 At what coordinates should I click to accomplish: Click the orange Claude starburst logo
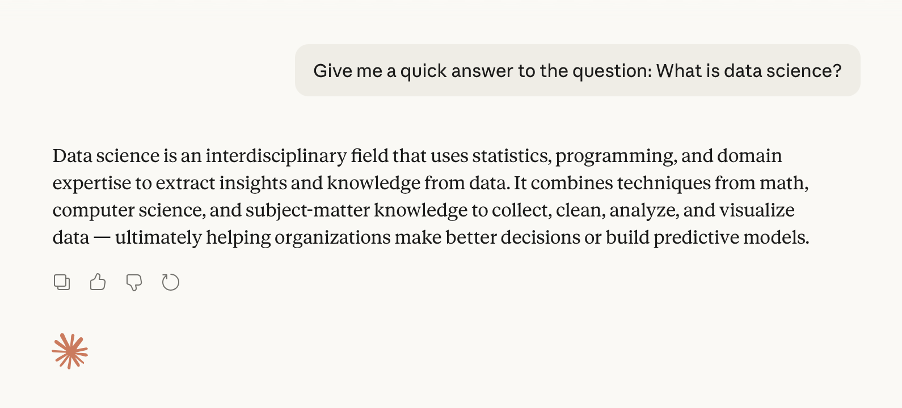pos(70,351)
